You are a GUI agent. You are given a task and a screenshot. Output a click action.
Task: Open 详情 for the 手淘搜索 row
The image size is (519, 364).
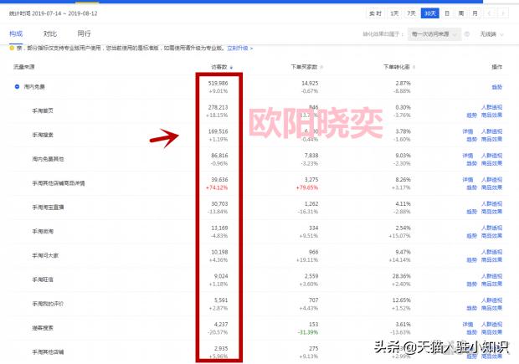468,131
